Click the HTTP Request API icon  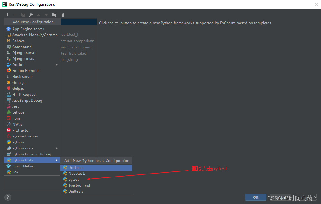click(9, 94)
